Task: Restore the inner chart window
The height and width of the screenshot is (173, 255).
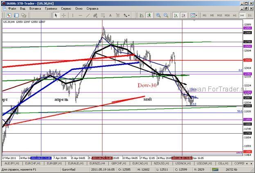Action: [x=246, y=9]
